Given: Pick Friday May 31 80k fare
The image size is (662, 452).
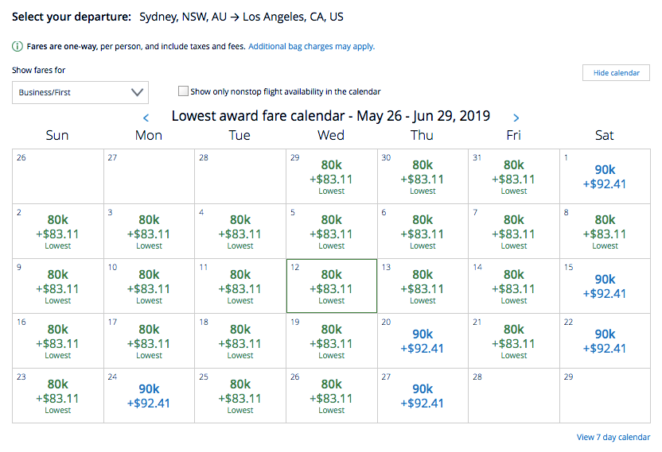Looking at the screenshot, I should pos(514,176).
